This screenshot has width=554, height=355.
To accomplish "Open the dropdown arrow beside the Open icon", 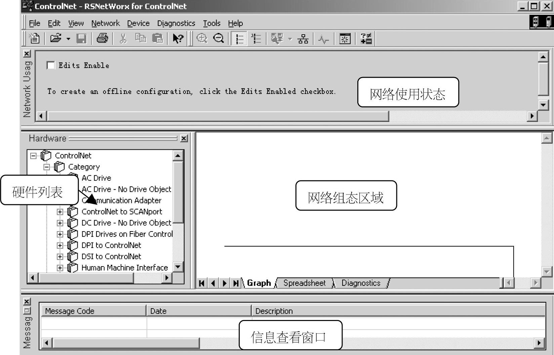I will 69,39.
